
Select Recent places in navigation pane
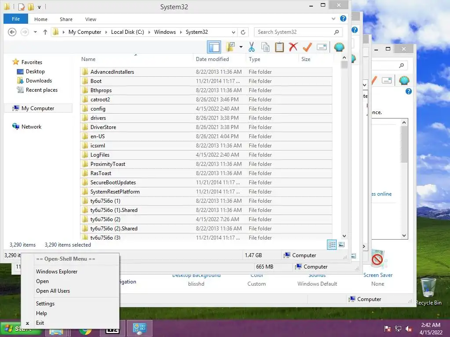(x=37, y=90)
